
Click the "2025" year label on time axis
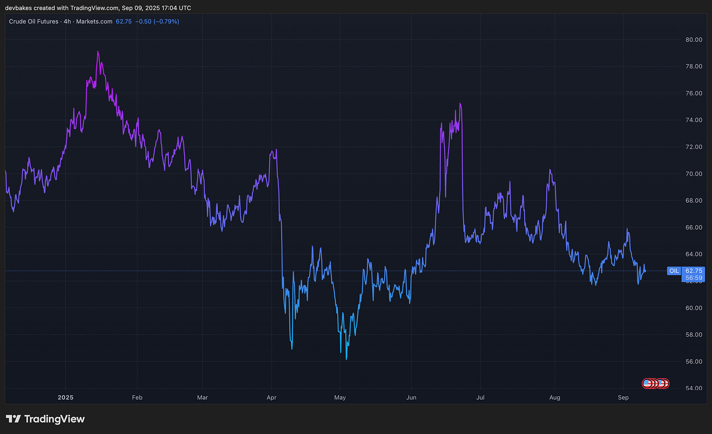pos(66,398)
